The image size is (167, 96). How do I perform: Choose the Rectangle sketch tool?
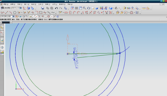tap(41, 13)
